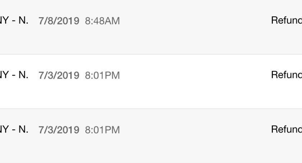Click the 7/8/2019 date text
302x163 pixels.
[59, 21]
